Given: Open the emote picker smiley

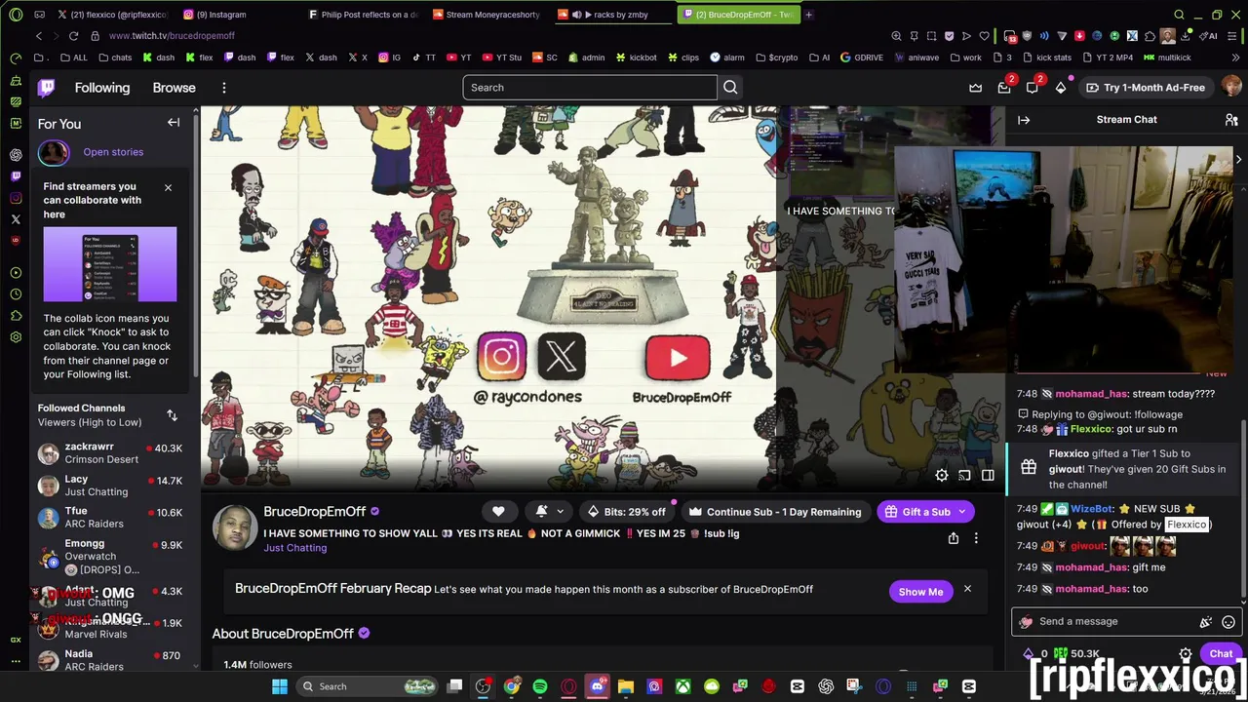Looking at the screenshot, I should point(1228,622).
